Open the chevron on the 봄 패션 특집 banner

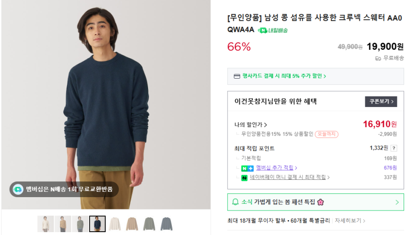coord(397,202)
